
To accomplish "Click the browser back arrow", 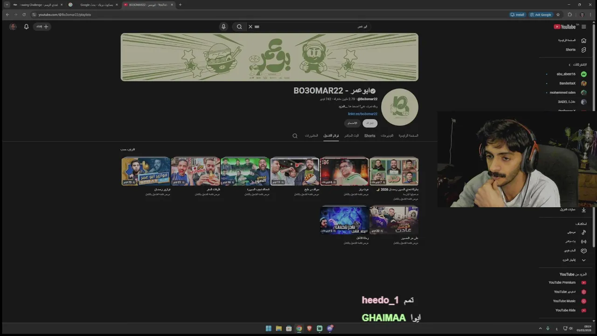I will coord(7,14).
